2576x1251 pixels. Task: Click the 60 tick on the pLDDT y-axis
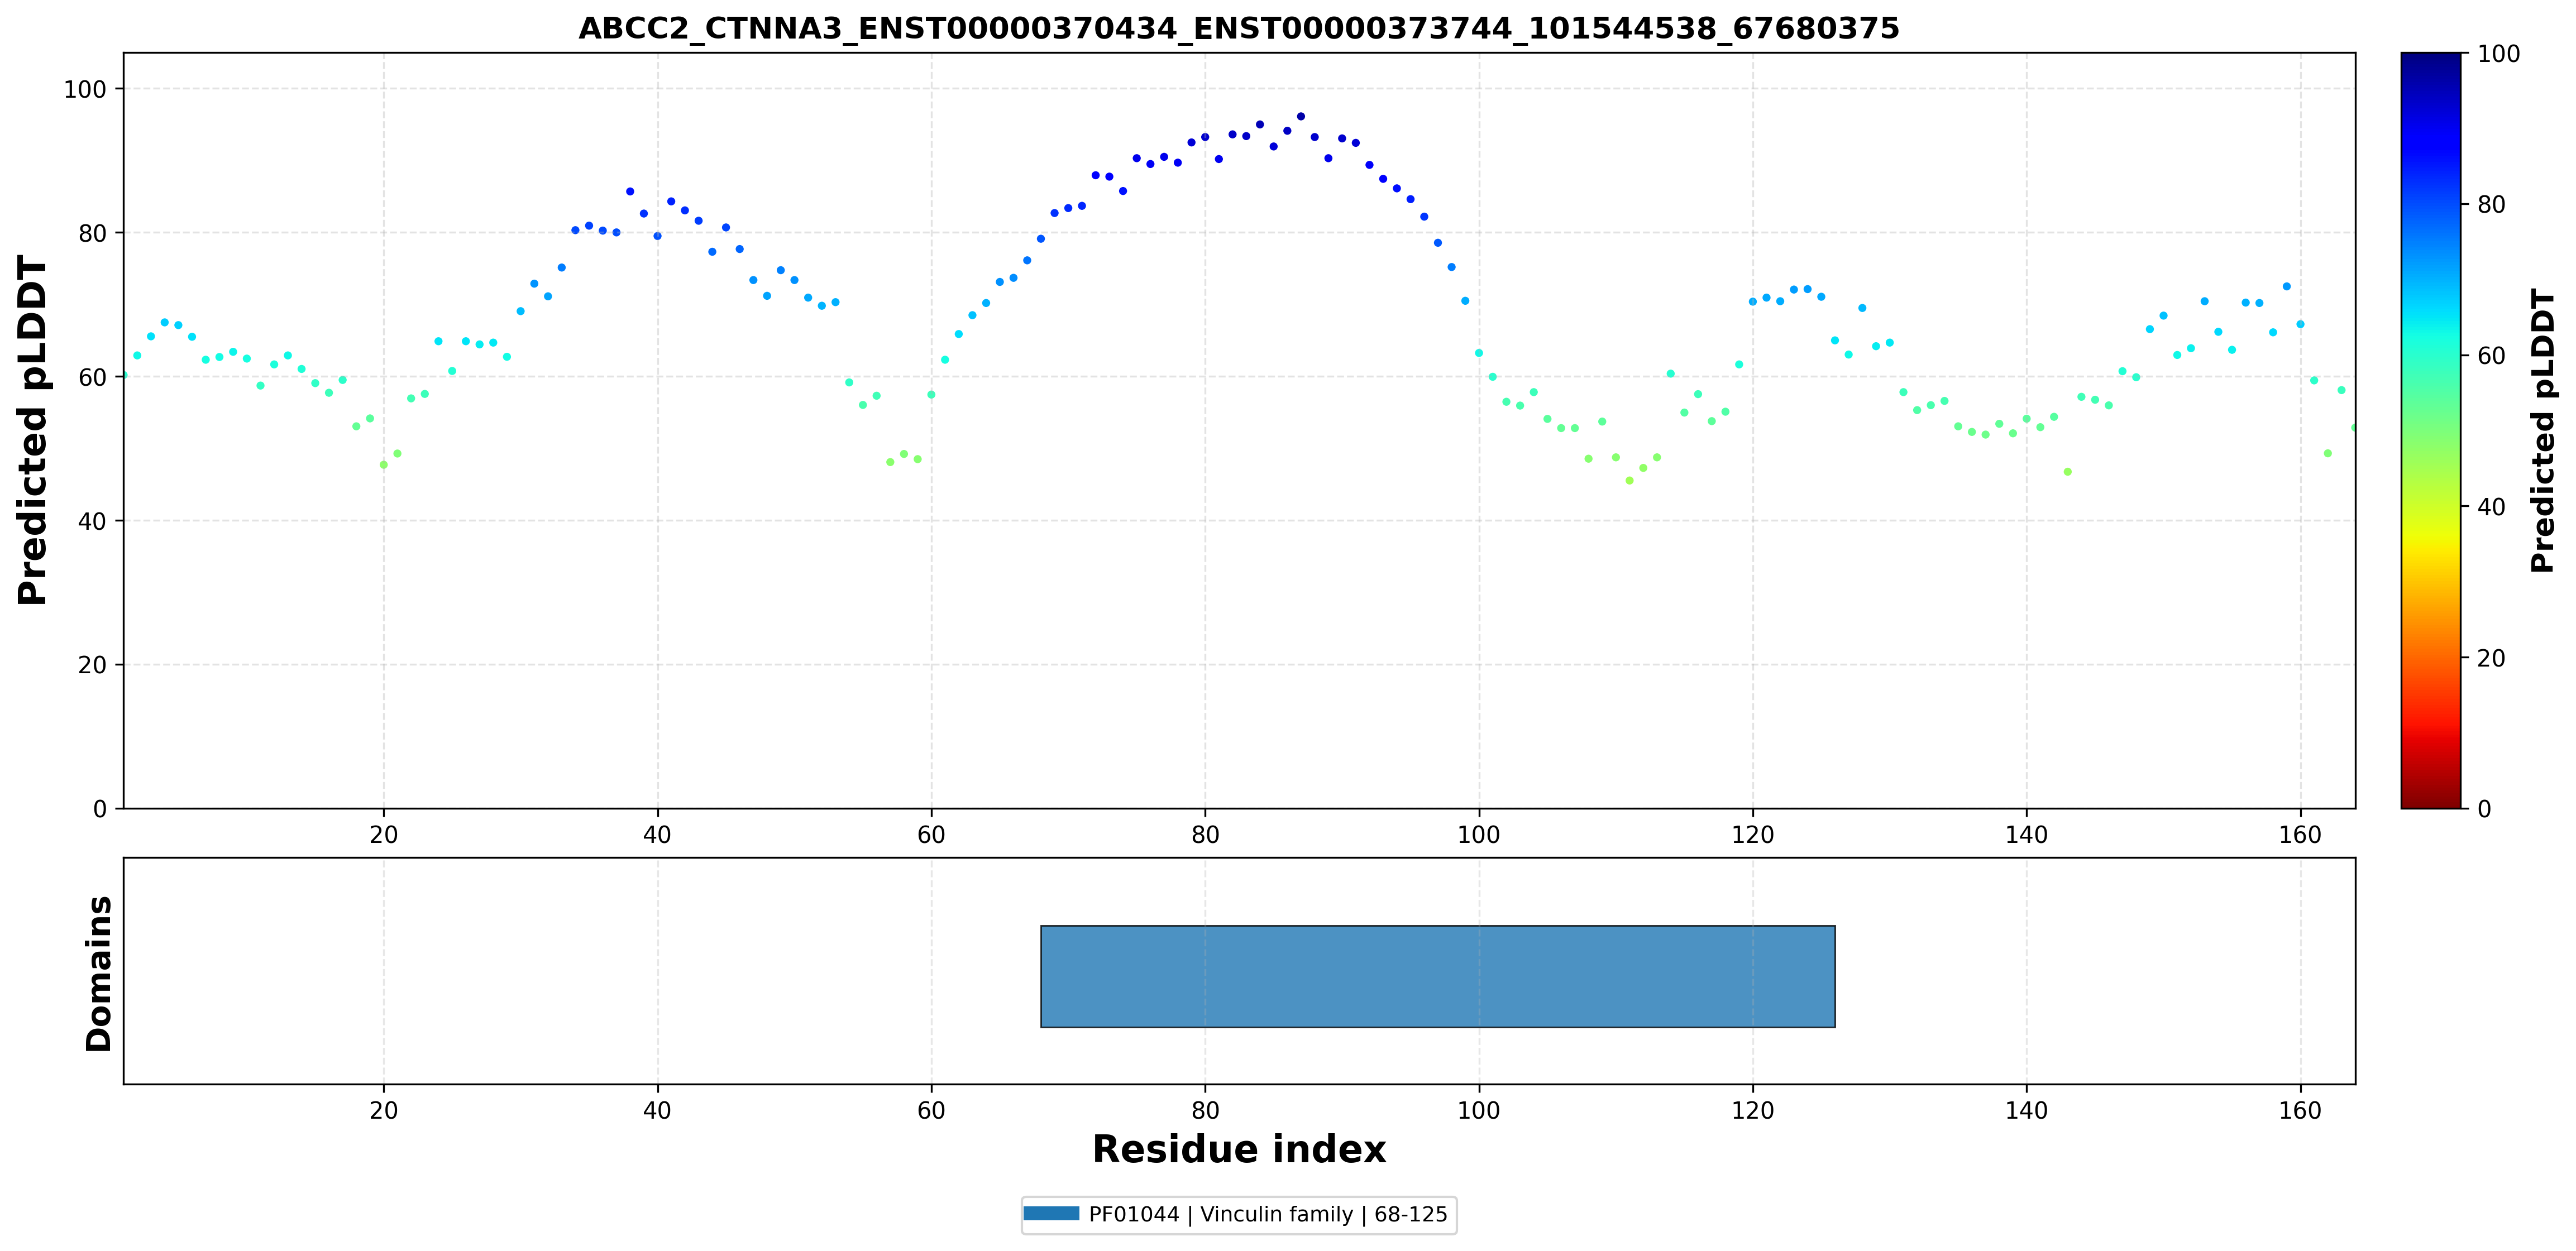(92, 377)
